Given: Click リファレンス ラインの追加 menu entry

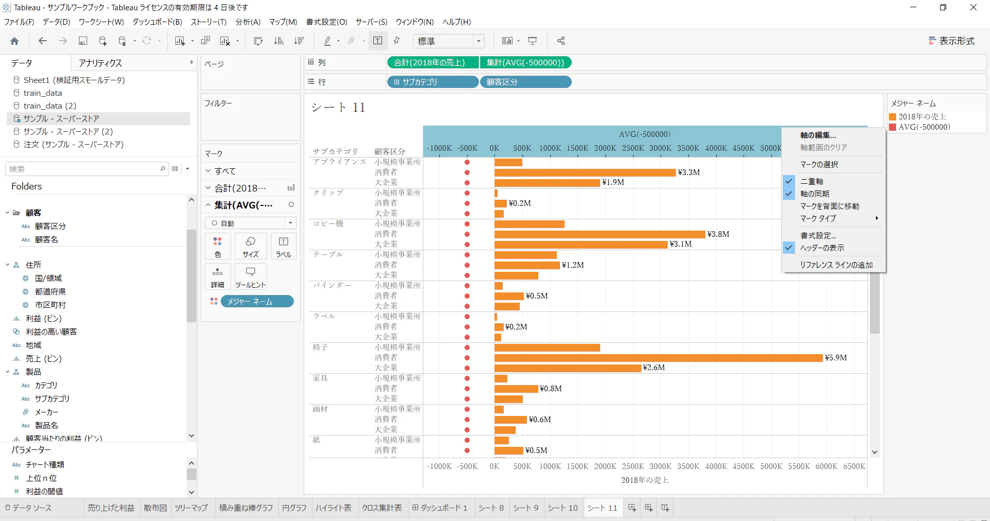Looking at the screenshot, I should 833,265.
